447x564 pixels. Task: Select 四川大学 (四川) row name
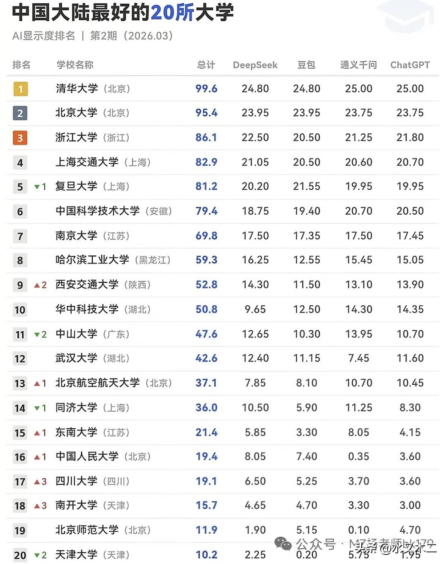coord(93,481)
